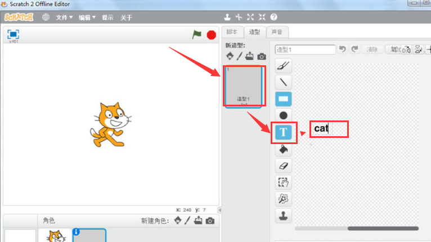Viewport: 431px width, 242px height.
Task: Click the Shrink sprite icon
Action: 262,17
